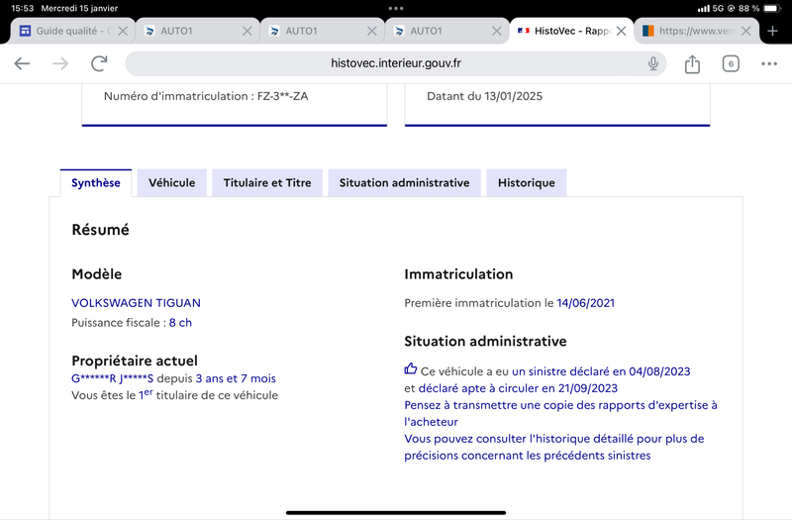The image size is (792, 520).
Task: Click the Immatriculation heading
Action: pyautogui.click(x=458, y=274)
